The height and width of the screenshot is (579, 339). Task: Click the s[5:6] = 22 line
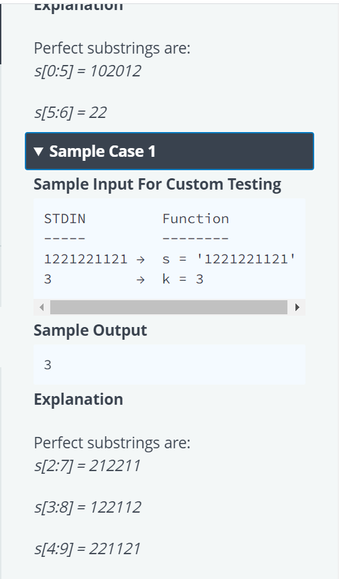tap(70, 113)
